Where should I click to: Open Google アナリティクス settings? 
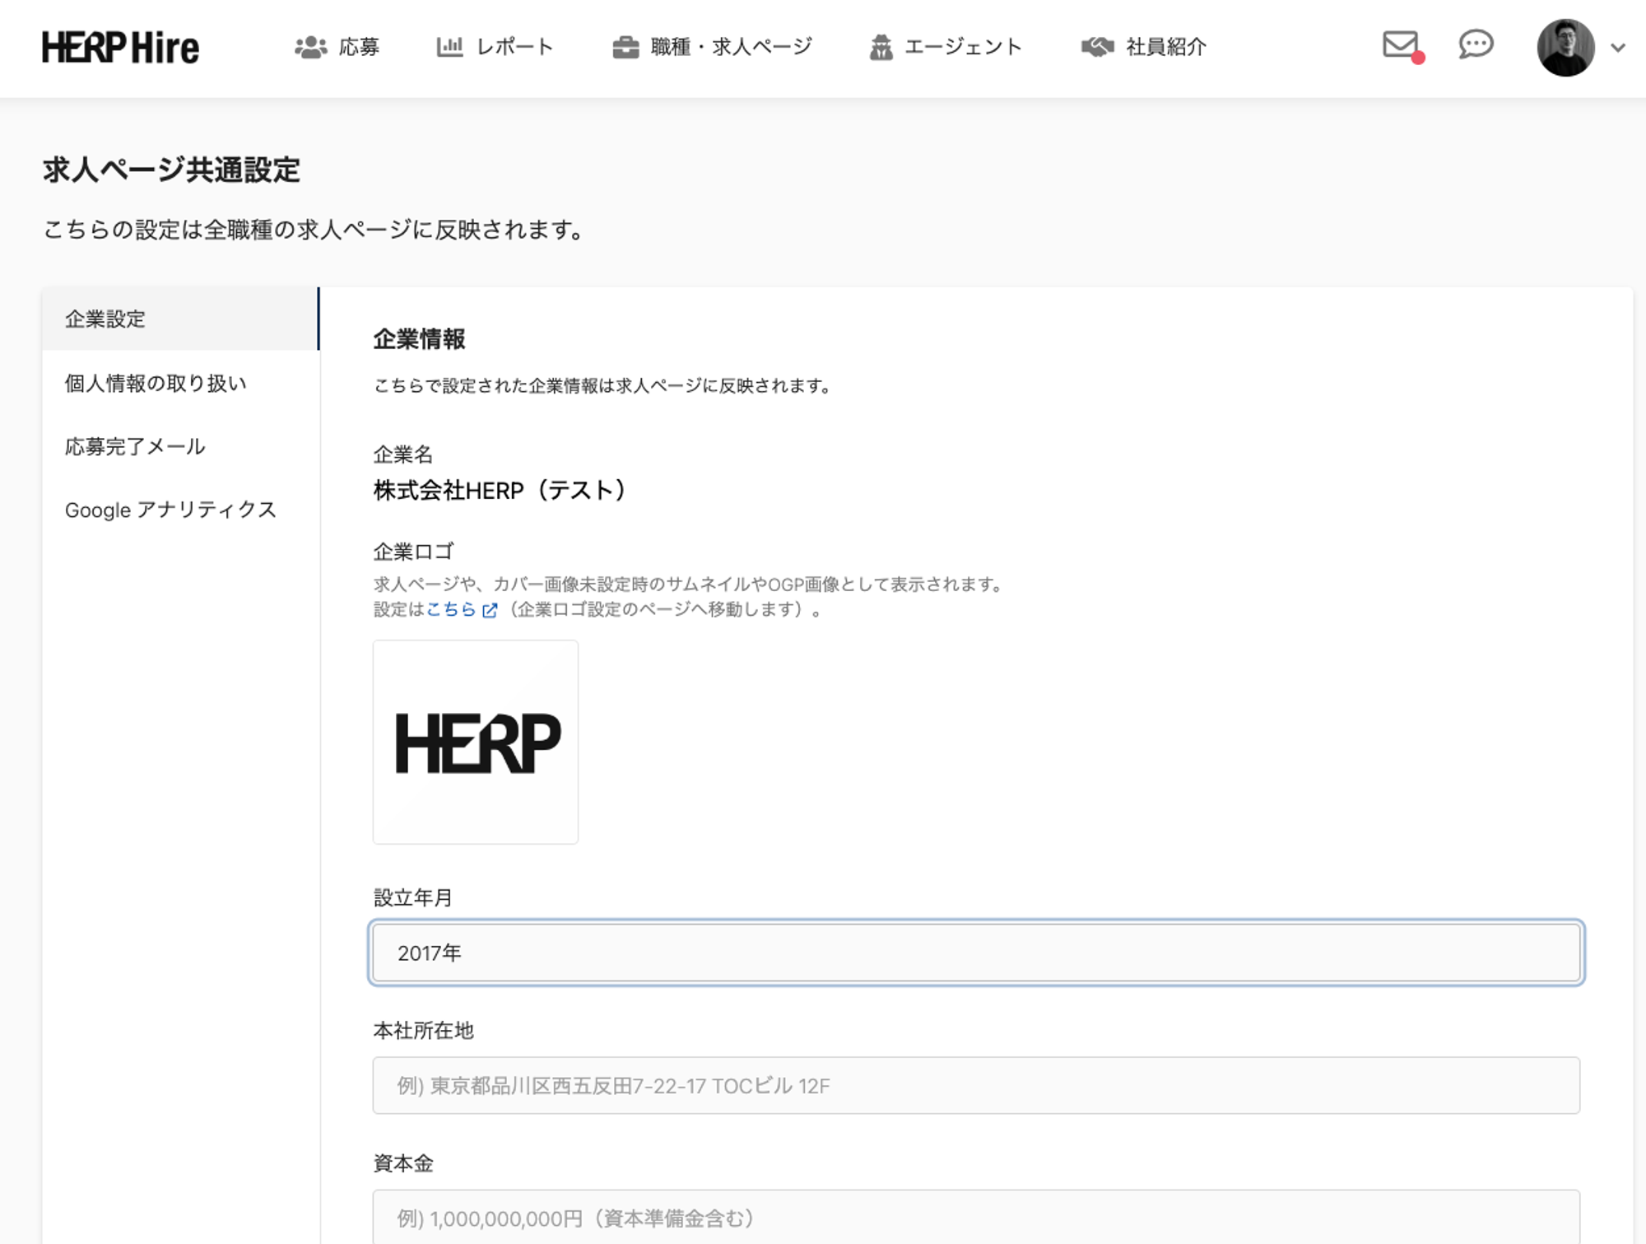pos(170,510)
